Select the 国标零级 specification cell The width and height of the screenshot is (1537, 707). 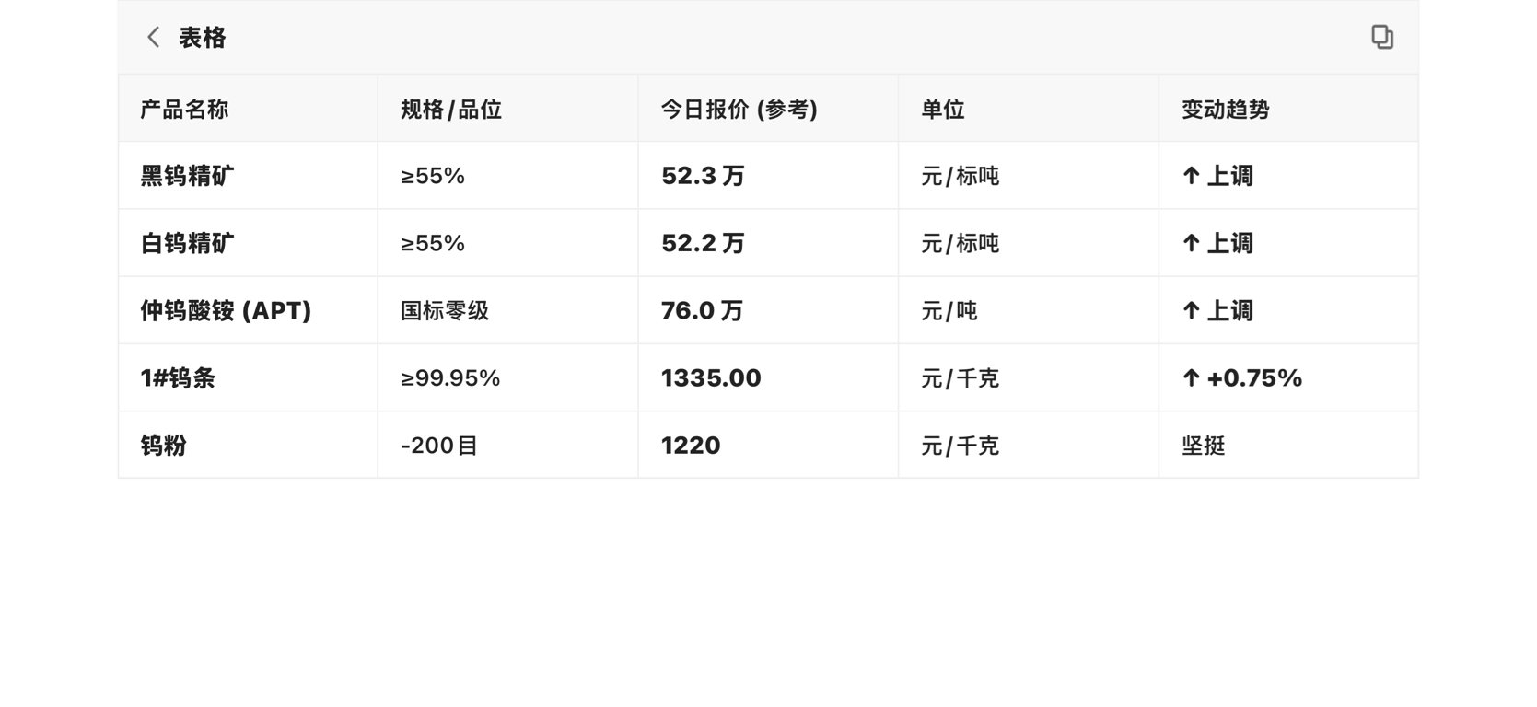tap(445, 310)
